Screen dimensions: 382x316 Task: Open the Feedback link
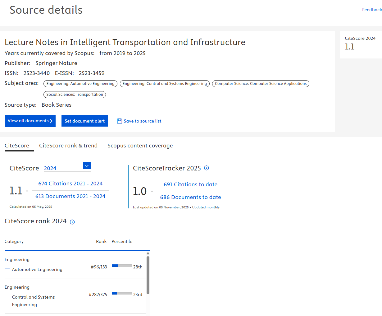point(372,10)
